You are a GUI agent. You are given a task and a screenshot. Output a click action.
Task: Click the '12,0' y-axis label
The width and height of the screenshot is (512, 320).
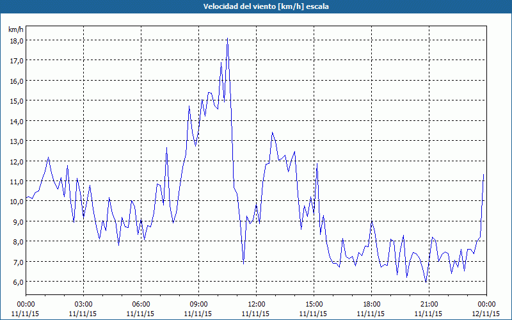(x=17, y=162)
